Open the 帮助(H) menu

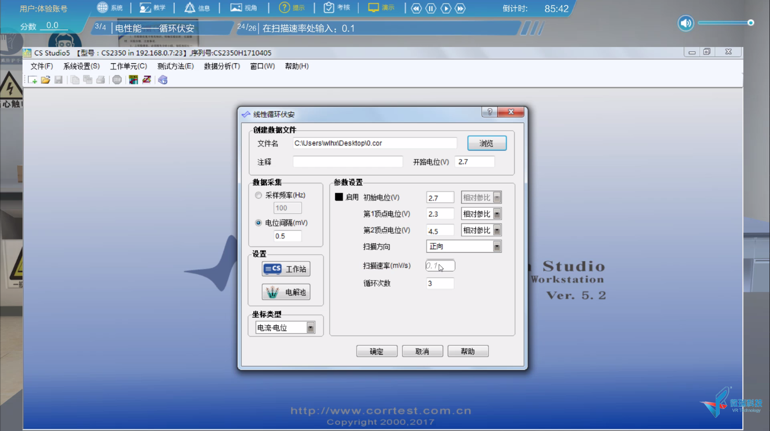(297, 66)
